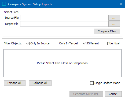Click the Generate STEP XML button
Image resolution: width=125 pixels, height=100 pixels.
[x=86, y=94]
